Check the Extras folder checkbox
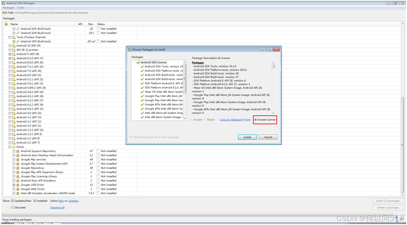The height and width of the screenshot is (225, 407). point(10,147)
